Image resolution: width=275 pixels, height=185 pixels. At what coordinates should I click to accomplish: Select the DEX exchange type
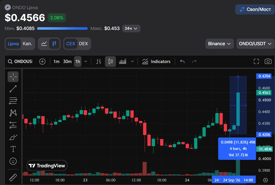click(x=83, y=43)
